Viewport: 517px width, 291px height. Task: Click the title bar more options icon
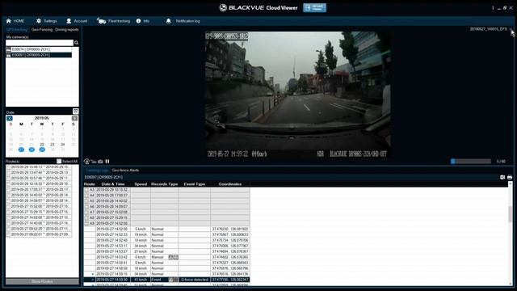tap(493, 7)
